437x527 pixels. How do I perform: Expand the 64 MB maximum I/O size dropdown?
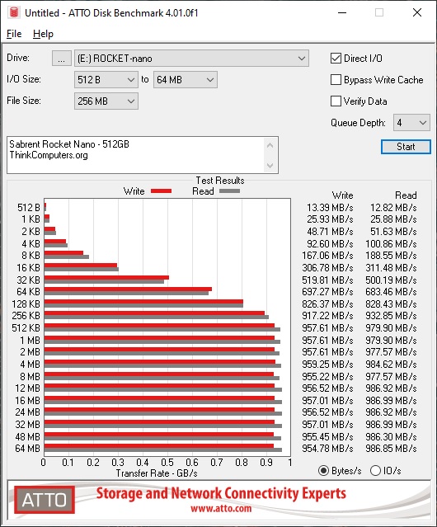tap(186, 80)
